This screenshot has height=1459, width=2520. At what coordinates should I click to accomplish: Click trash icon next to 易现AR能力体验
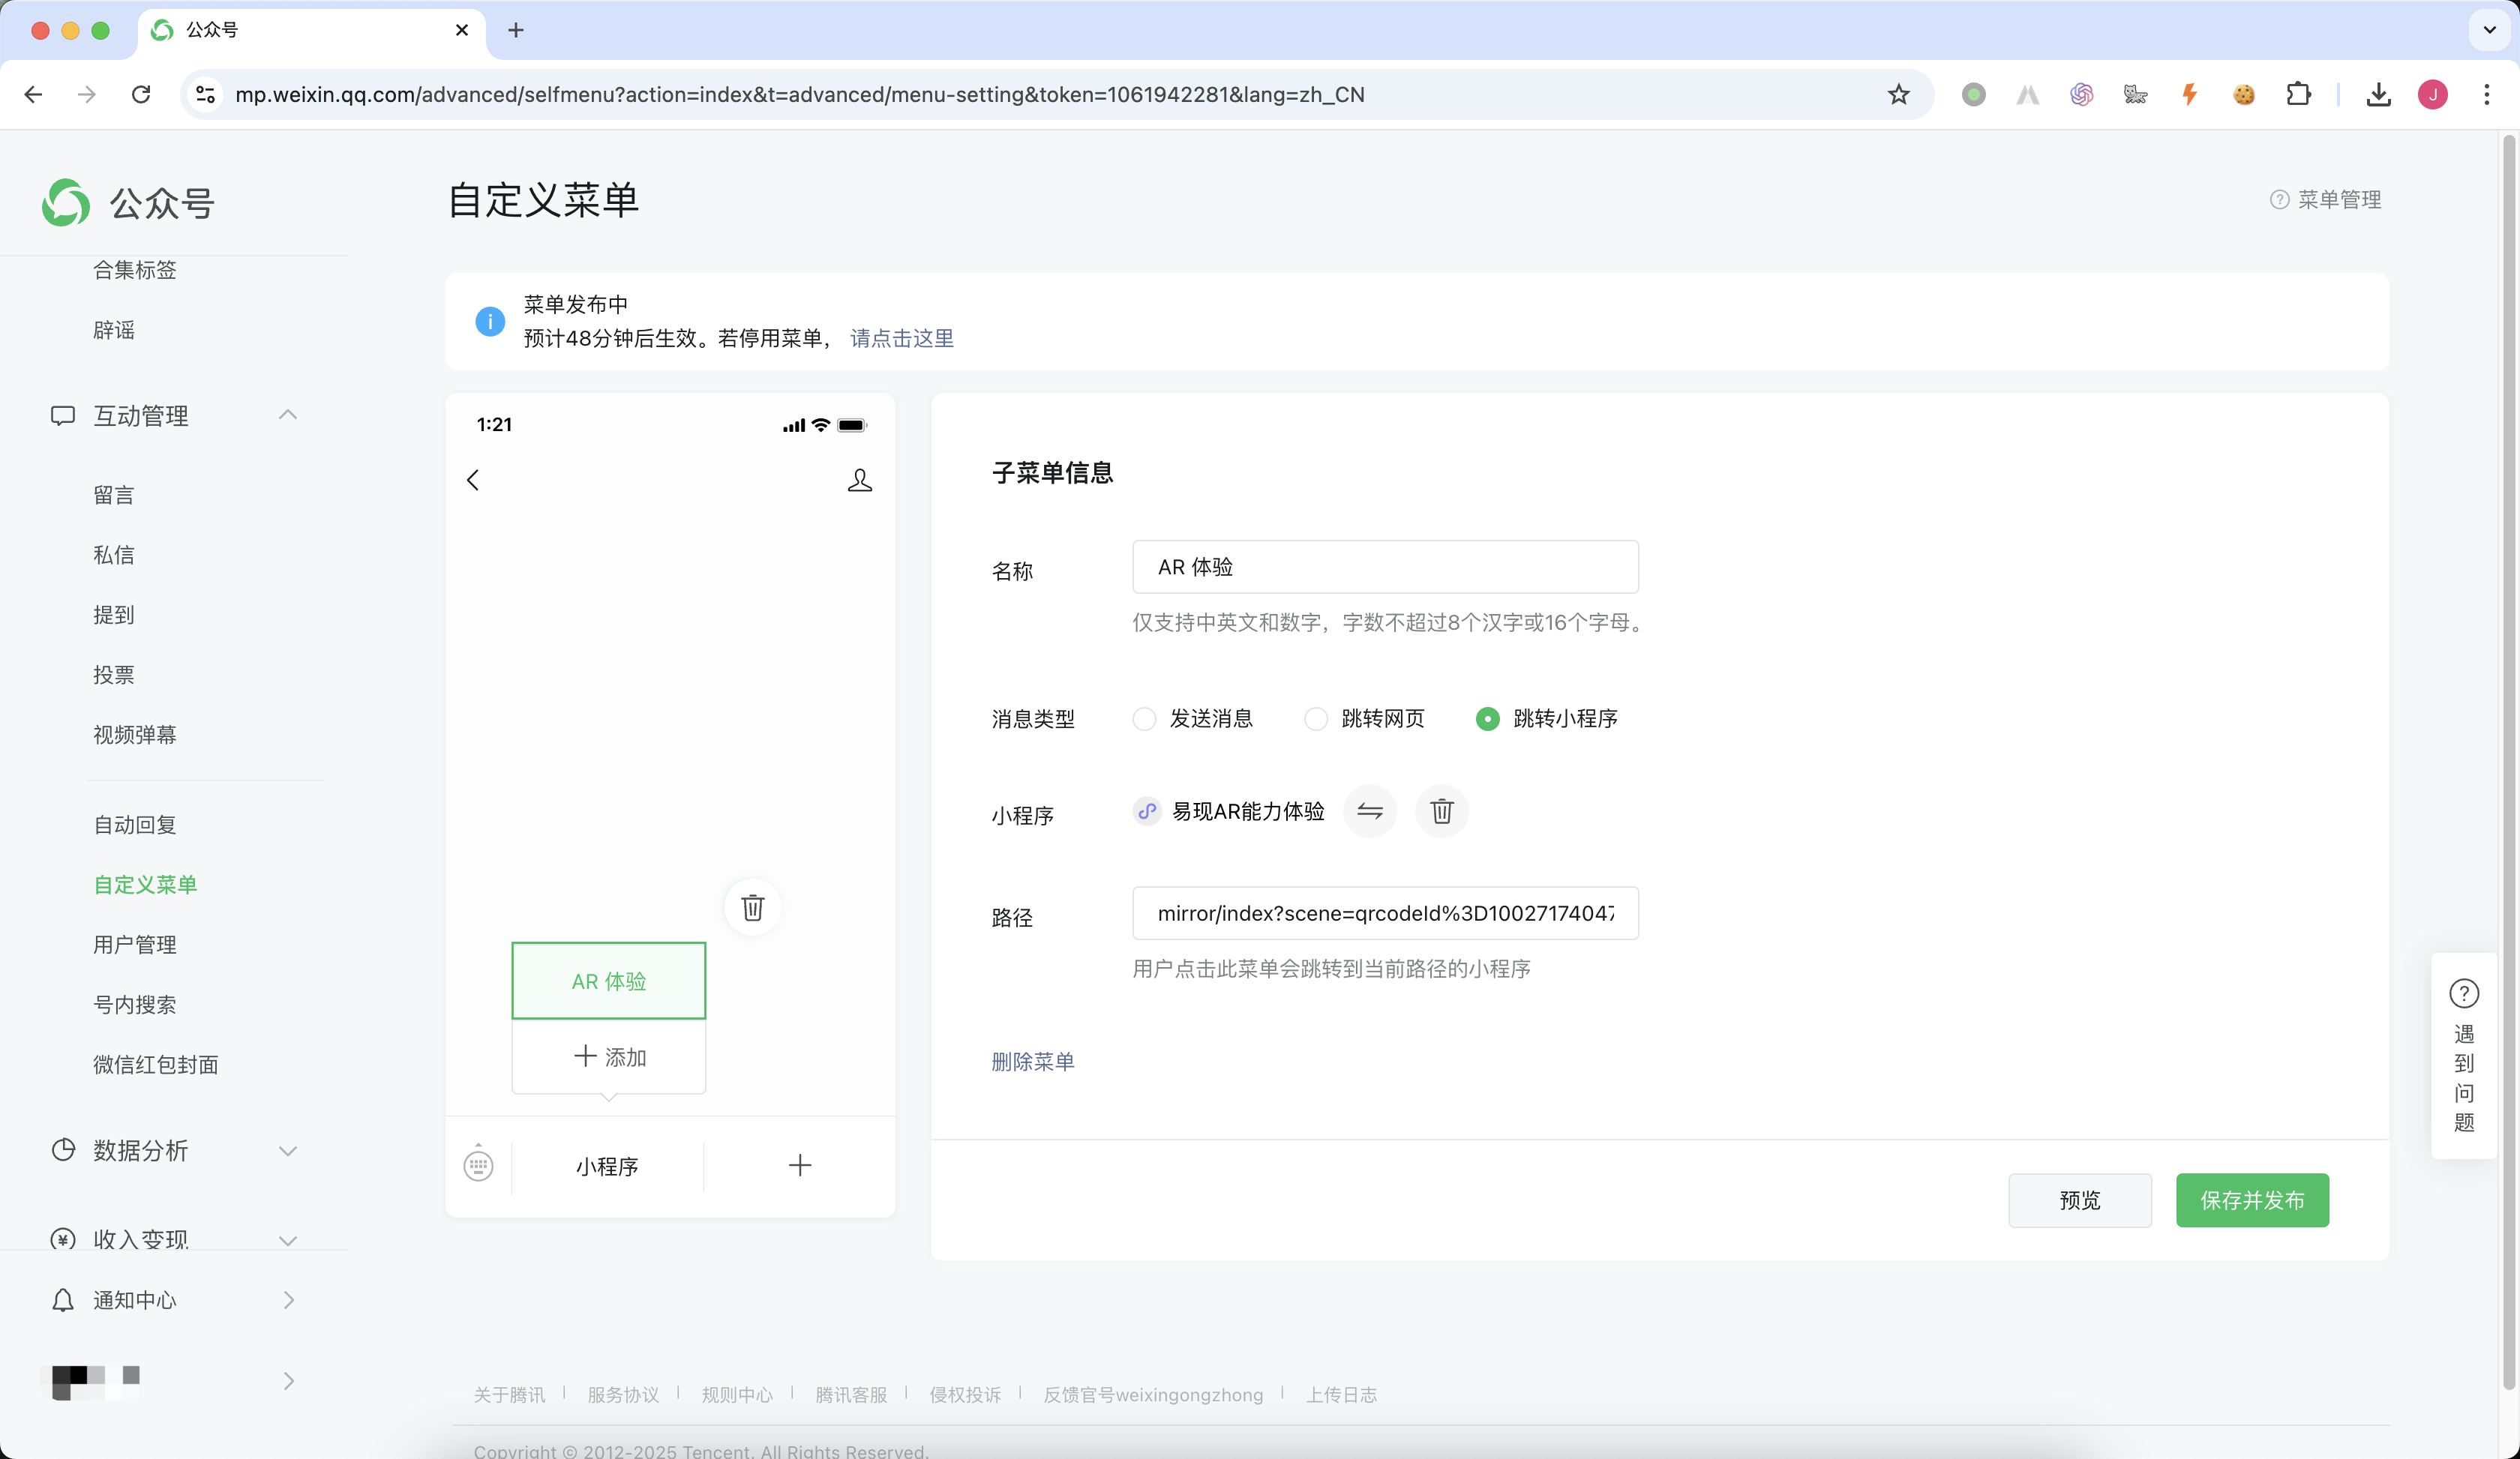(1442, 810)
